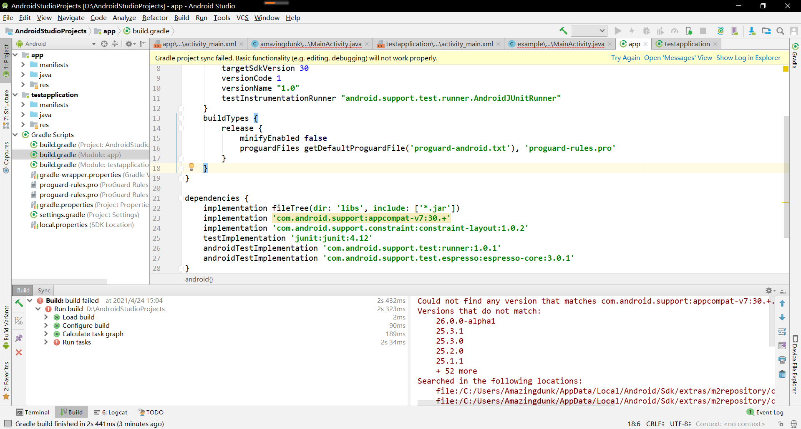Screen dimensions: 801x429
Task: Click the inspector hat icon in status bar
Action: [794, 424]
